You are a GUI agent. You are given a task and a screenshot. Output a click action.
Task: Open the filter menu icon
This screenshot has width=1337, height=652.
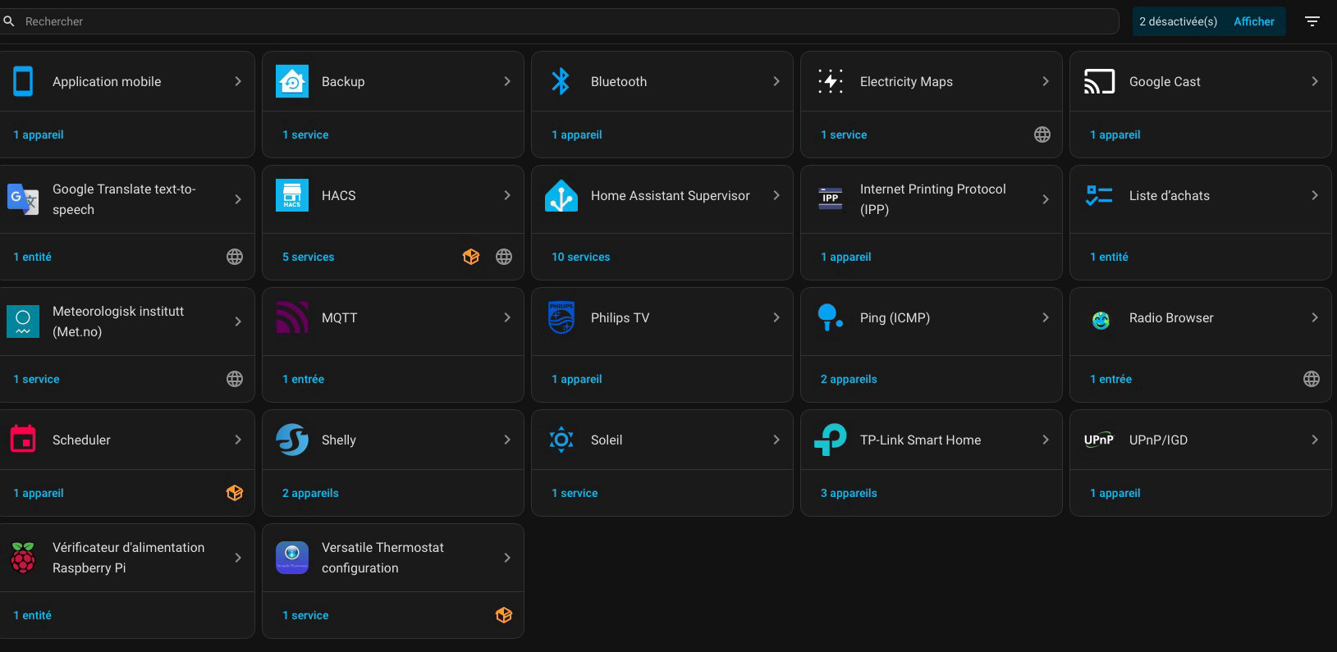[1312, 21]
